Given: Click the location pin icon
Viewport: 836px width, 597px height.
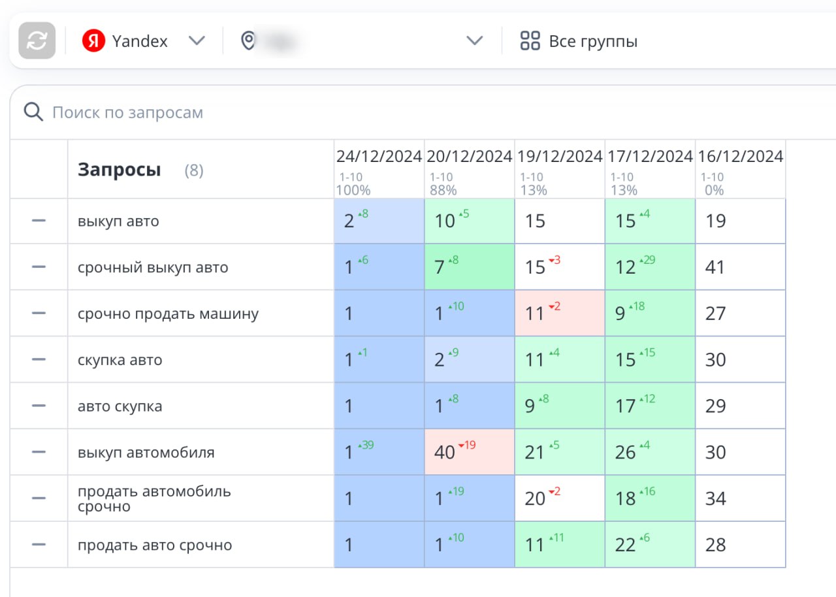Looking at the screenshot, I should pyautogui.click(x=248, y=41).
